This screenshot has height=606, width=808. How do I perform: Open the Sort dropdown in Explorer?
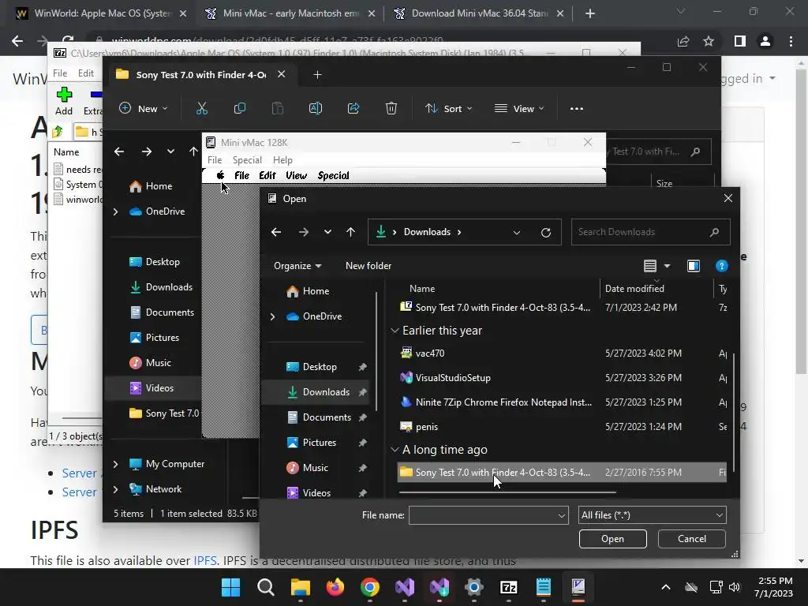point(448,109)
